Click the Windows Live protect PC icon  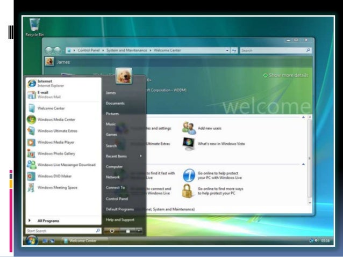coord(189,175)
